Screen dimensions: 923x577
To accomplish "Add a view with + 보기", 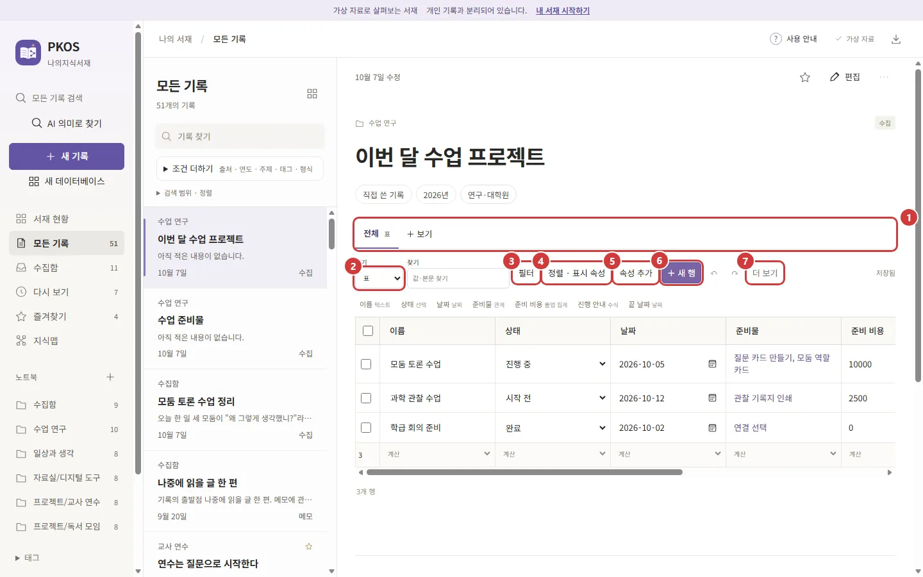I will (x=420, y=234).
